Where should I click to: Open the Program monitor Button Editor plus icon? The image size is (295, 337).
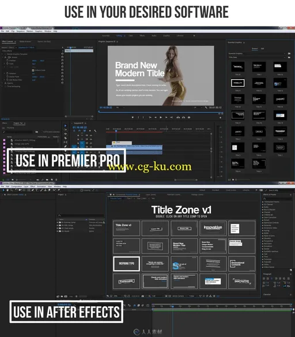coord(220,118)
